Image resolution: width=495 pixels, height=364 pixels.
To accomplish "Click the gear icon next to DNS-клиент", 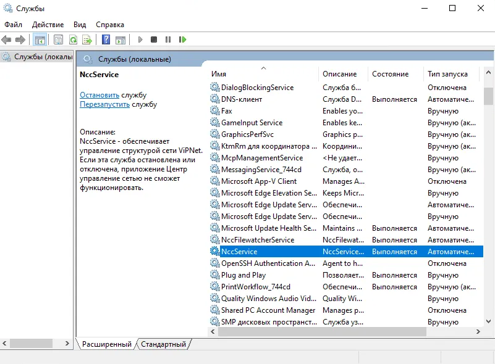I will tap(215, 99).
